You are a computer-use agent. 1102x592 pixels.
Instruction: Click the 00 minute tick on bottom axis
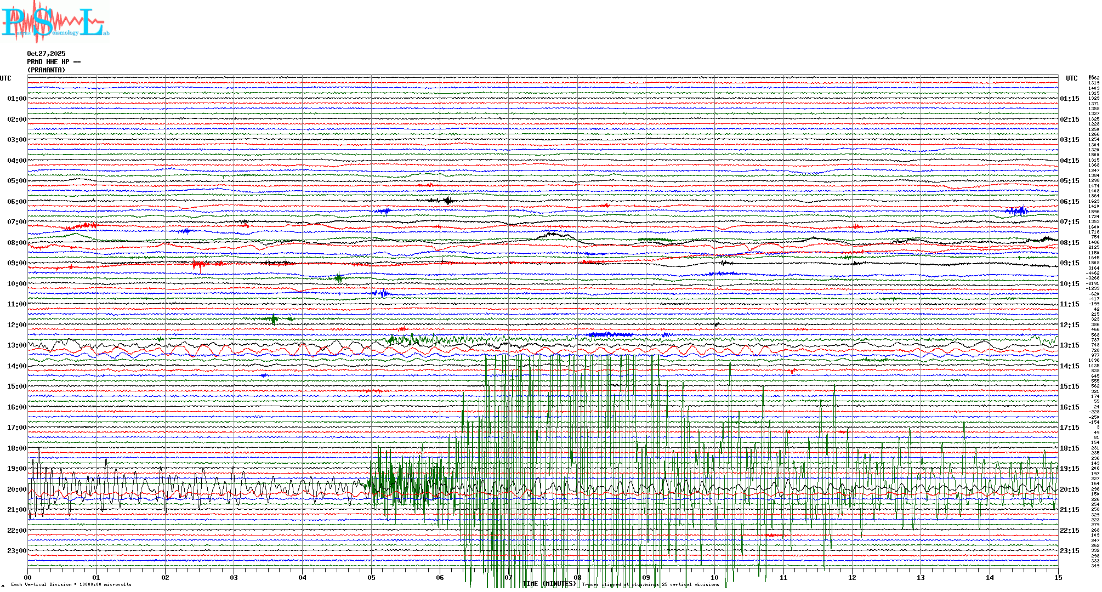(x=28, y=577)
